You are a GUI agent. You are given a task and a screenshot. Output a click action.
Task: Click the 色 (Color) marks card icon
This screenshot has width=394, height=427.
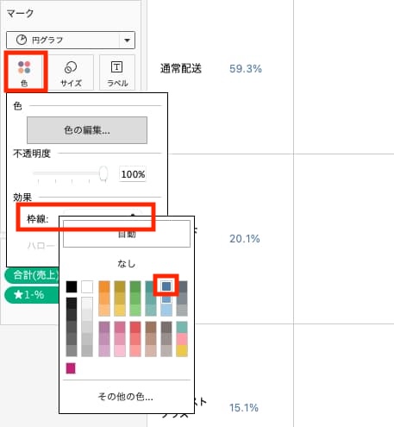coord(24,72)
